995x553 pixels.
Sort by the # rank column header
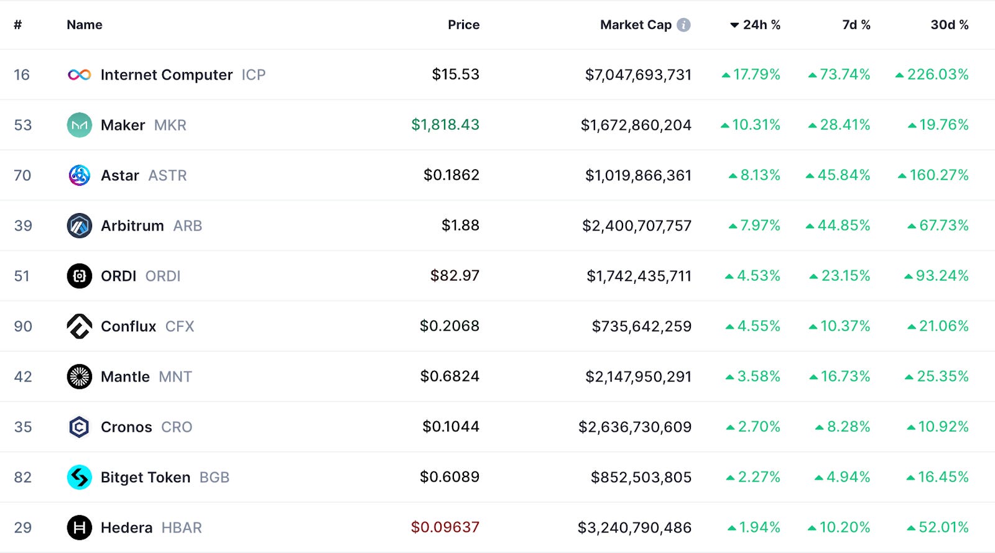click(x=18, y=25)
